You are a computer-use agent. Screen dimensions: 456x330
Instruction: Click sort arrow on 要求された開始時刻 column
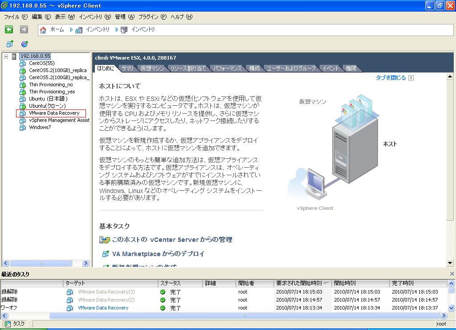(326, 283)
